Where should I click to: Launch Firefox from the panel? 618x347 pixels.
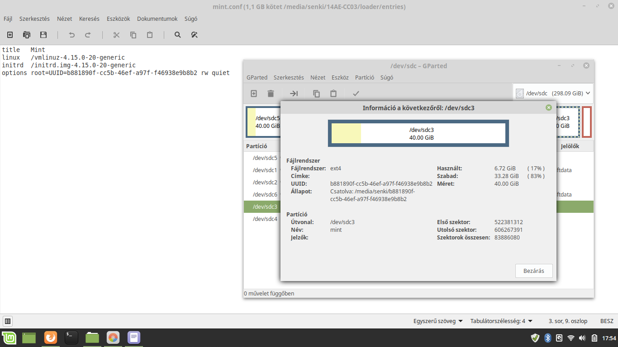coord(51,338)
